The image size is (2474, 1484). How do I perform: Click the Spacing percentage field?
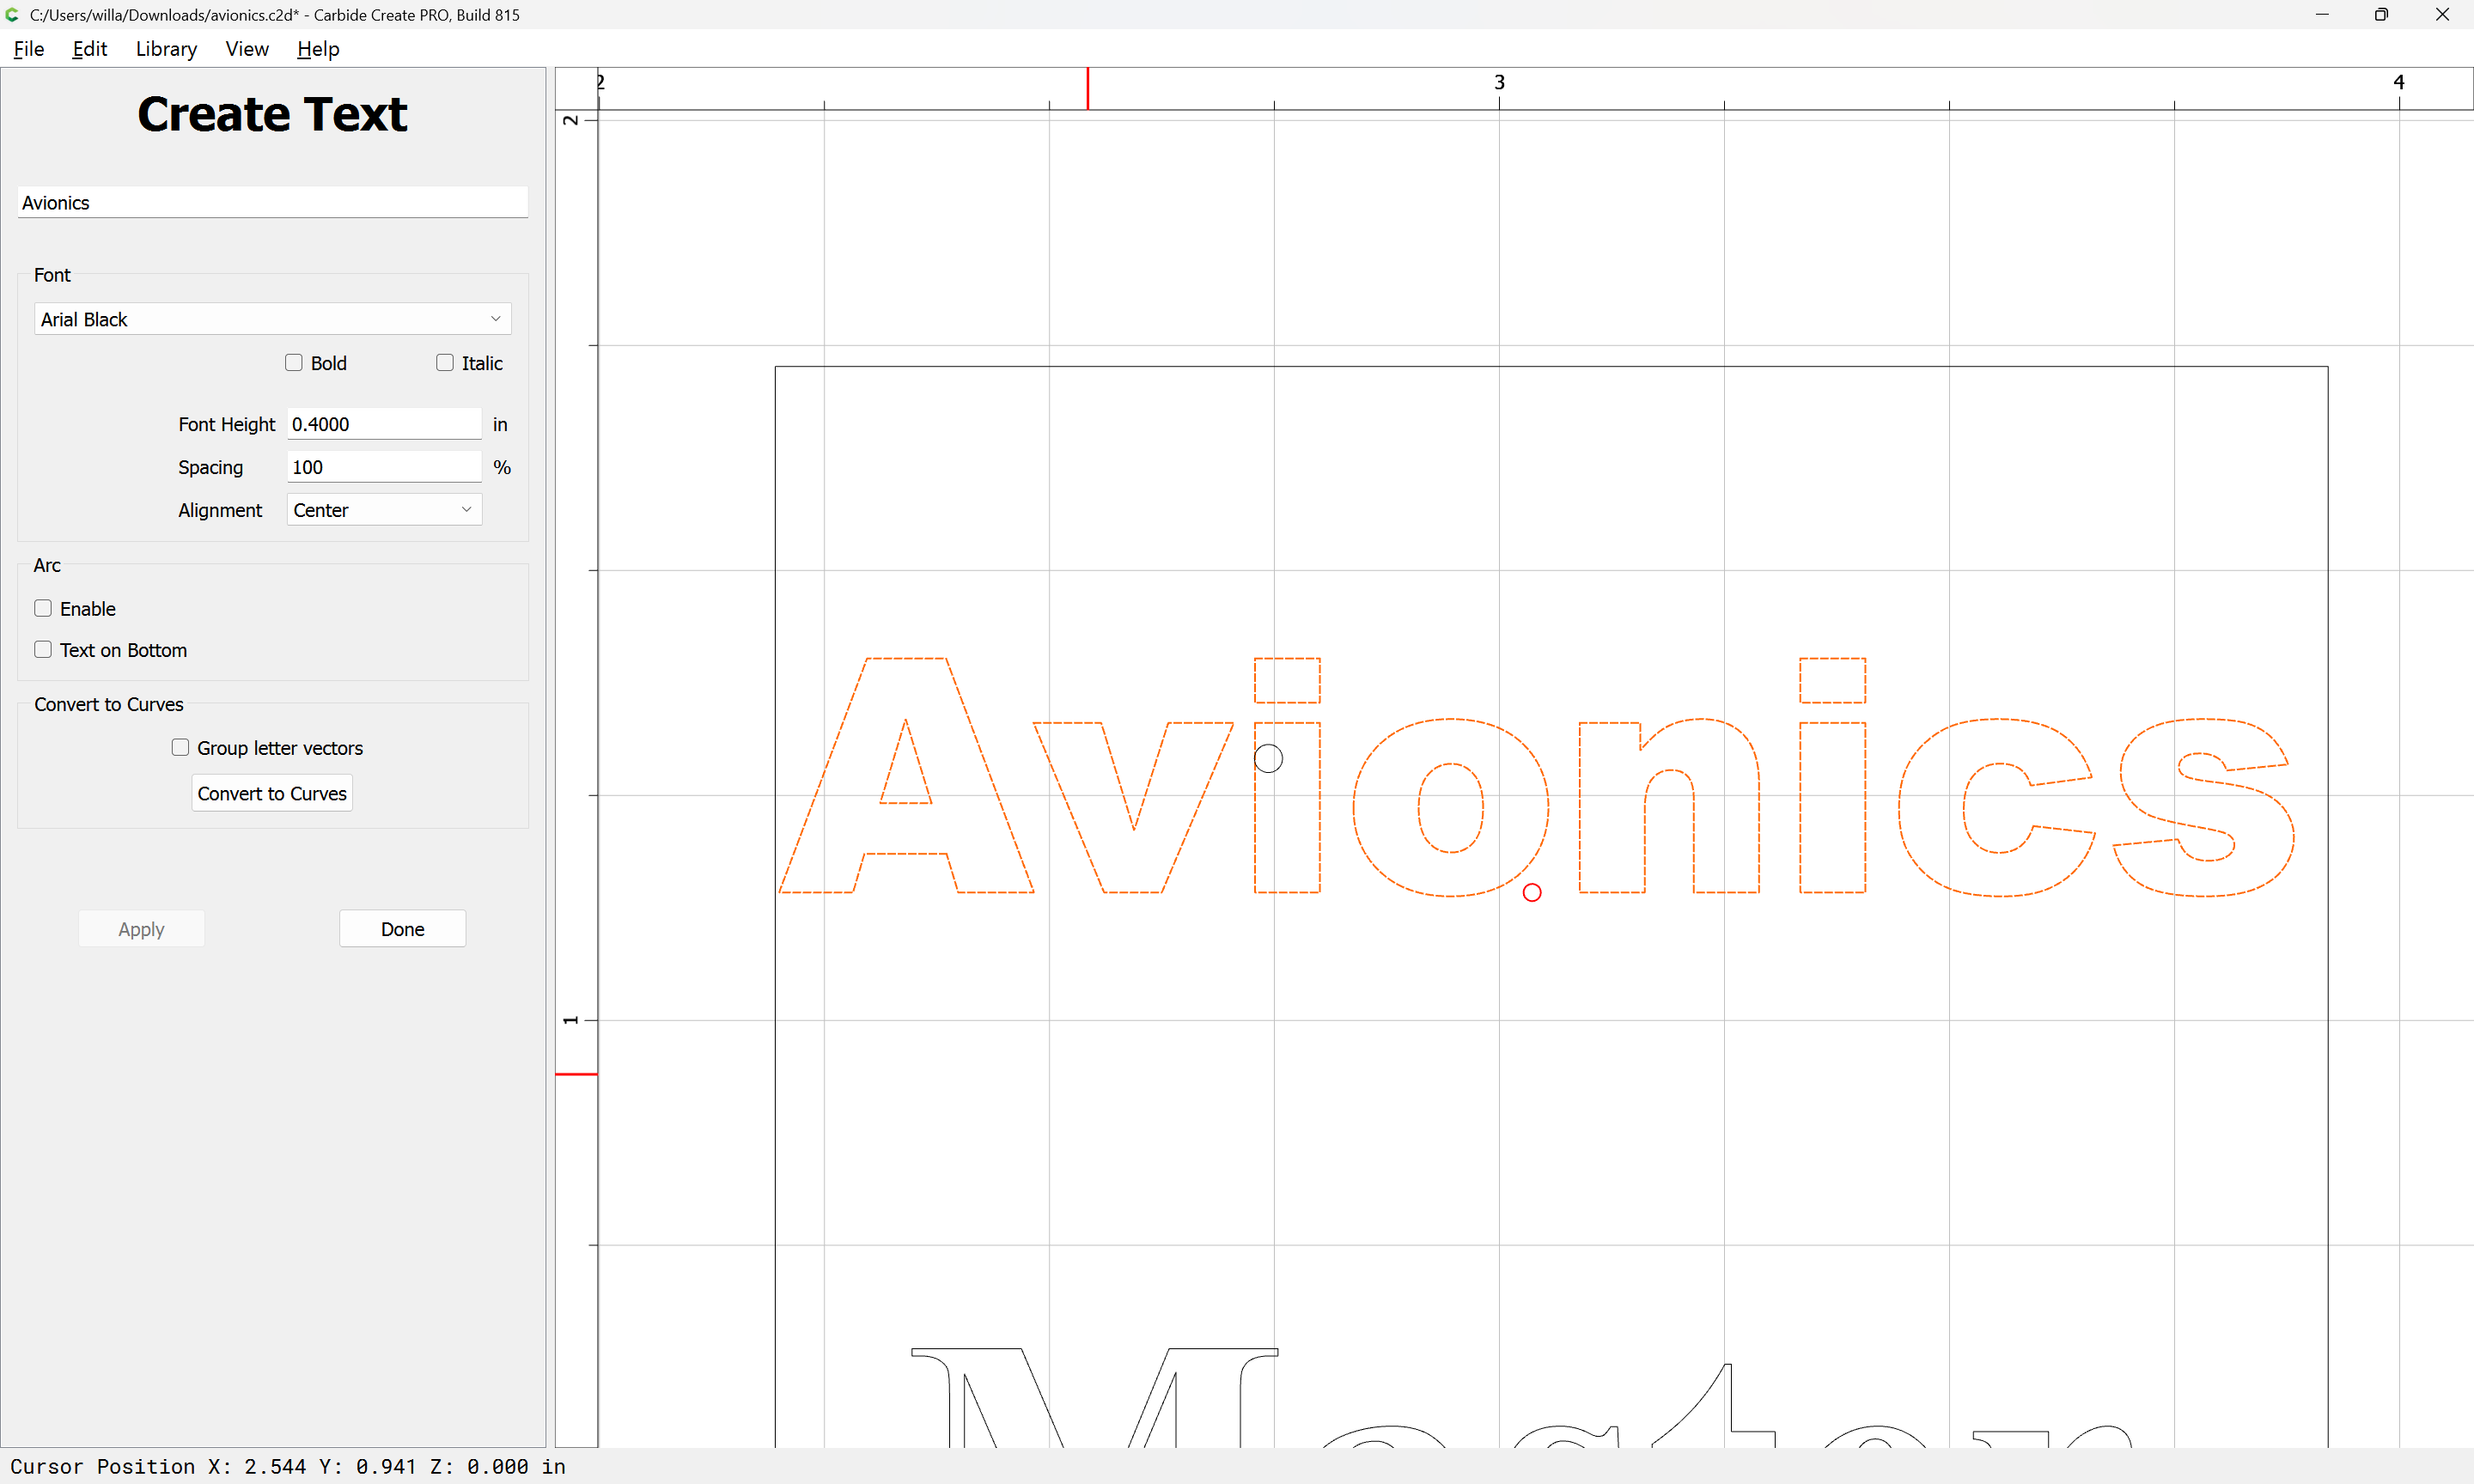(384, 467)
